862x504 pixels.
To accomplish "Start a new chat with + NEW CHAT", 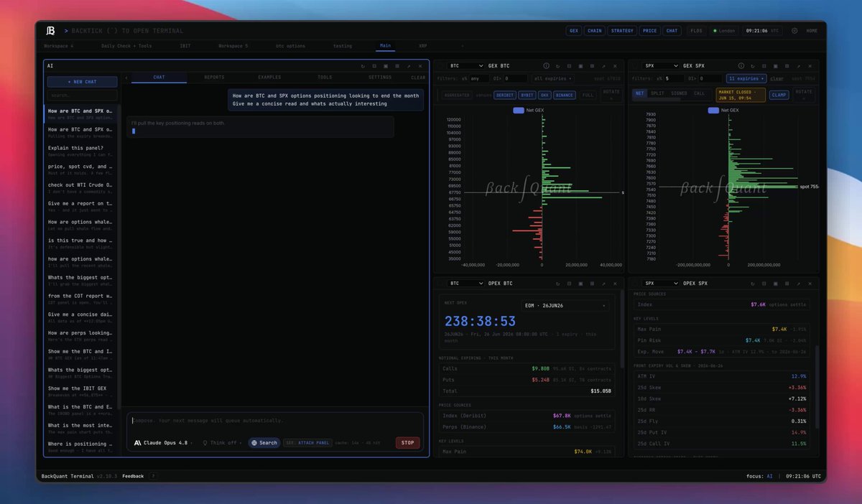I will 82,82.
